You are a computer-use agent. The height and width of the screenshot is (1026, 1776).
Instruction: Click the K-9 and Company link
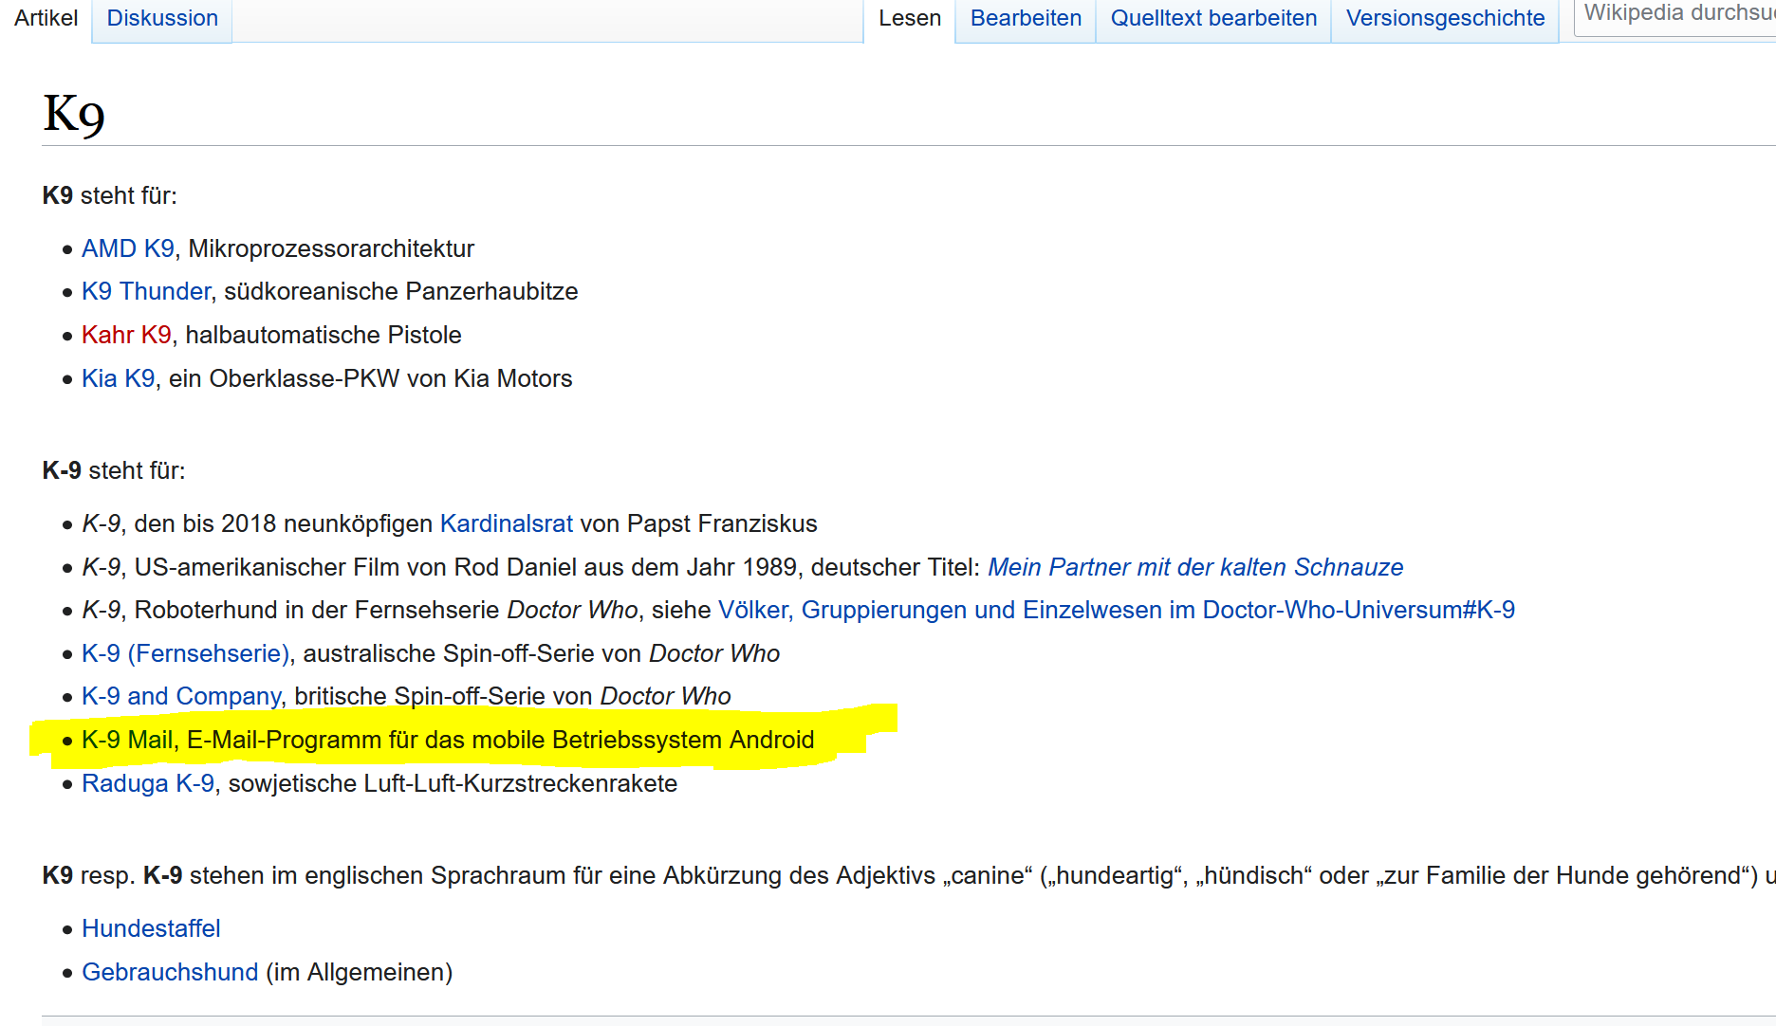181,696
